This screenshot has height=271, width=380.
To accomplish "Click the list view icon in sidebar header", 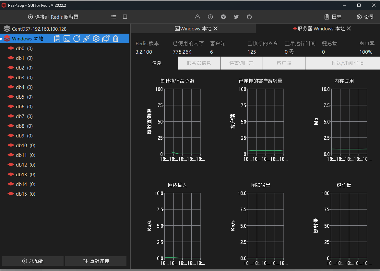I will pyautogui.click(x=114, y=17).
